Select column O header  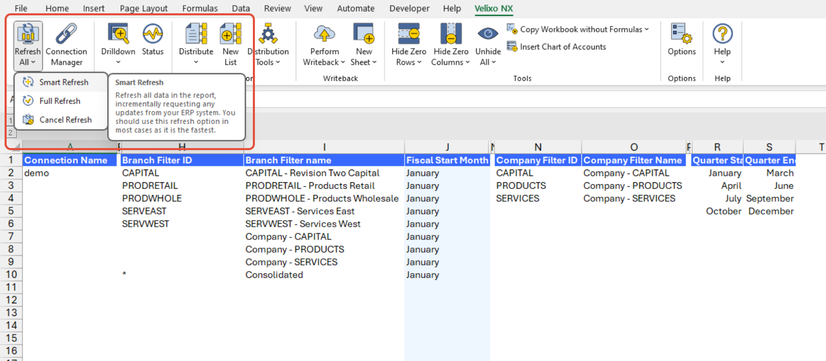634,147
